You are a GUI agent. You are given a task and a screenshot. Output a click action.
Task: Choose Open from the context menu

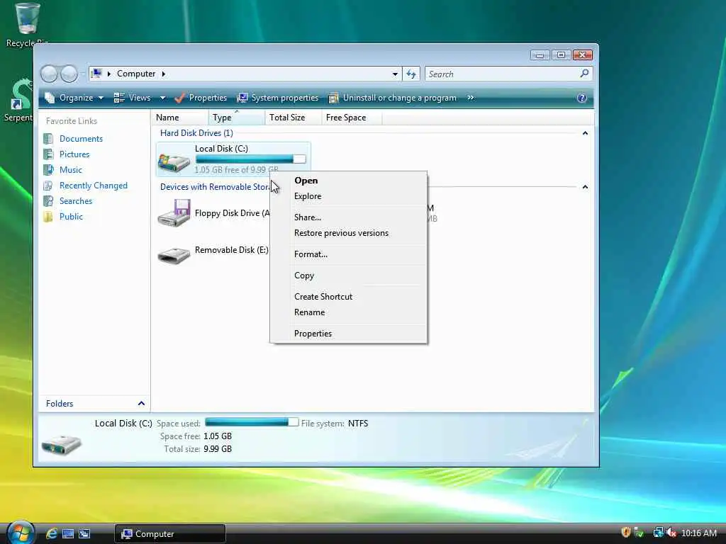pyautogui.click(x=348, y=181)
